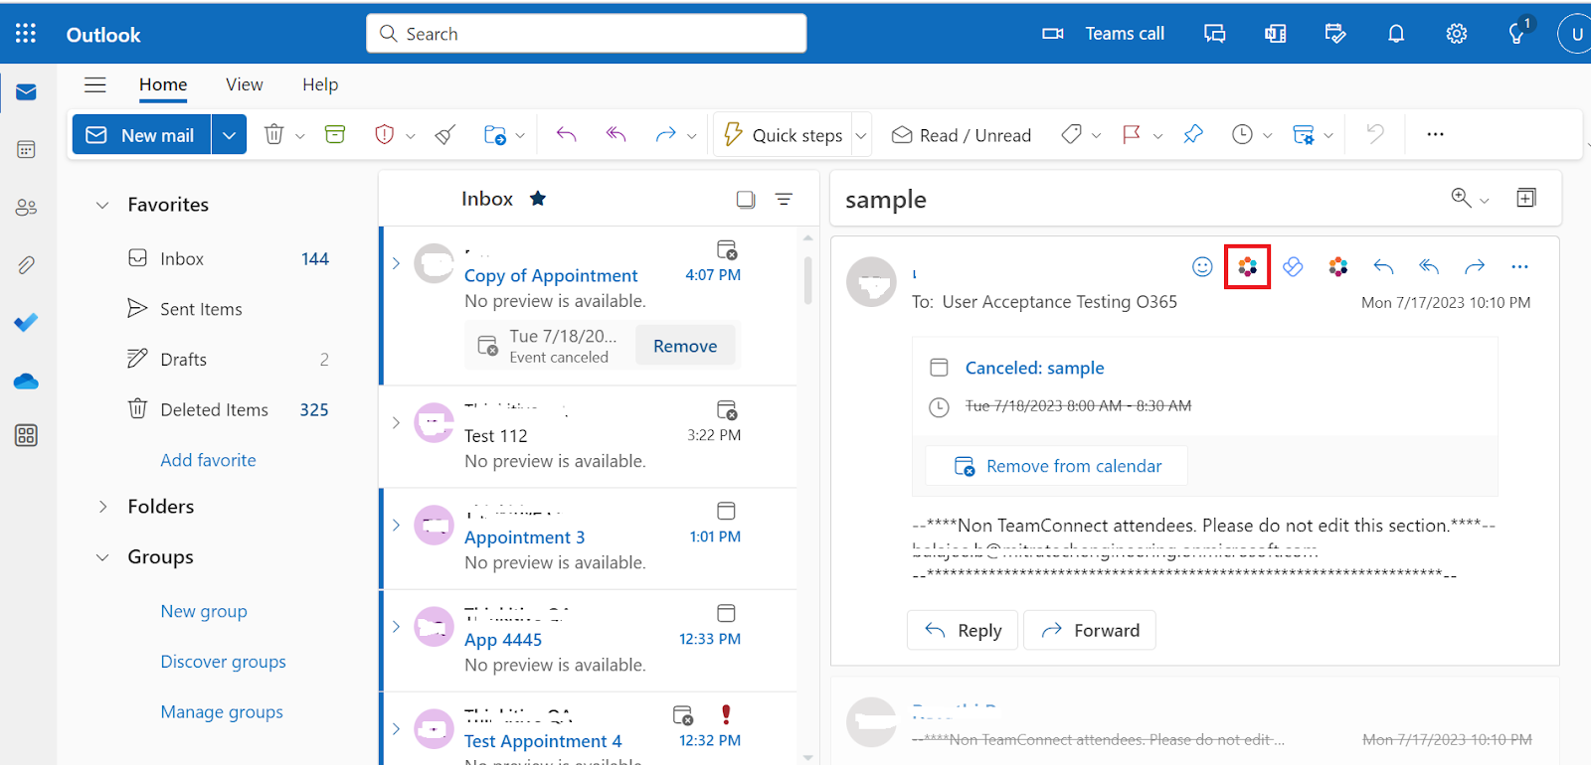Open the Report dropdown arrow
The image size is (1591, 765).
[410, 135]
